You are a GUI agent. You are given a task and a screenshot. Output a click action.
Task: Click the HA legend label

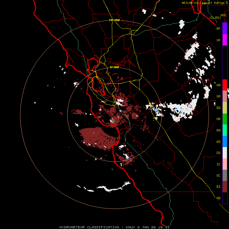[x=218, y=85]
